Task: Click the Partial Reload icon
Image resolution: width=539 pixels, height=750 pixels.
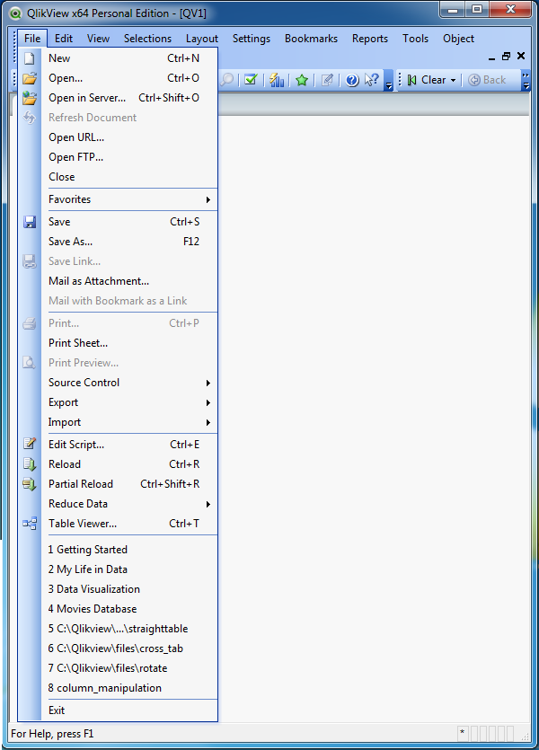Action: point(30,484)
